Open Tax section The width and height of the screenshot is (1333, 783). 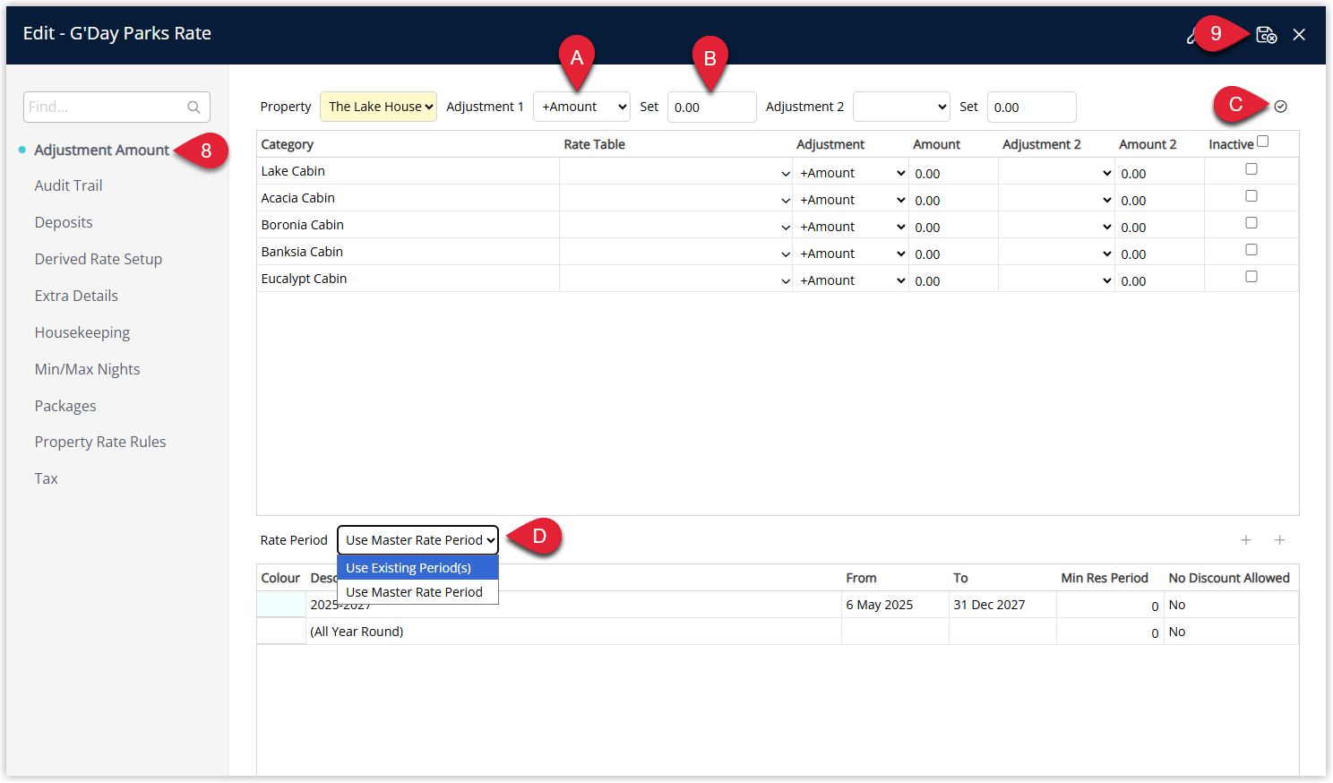[x=46, y=479]
